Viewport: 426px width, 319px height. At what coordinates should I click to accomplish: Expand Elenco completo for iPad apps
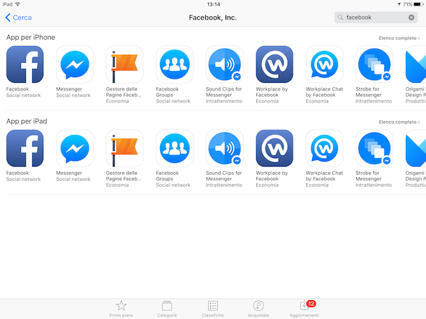(399, 122)
